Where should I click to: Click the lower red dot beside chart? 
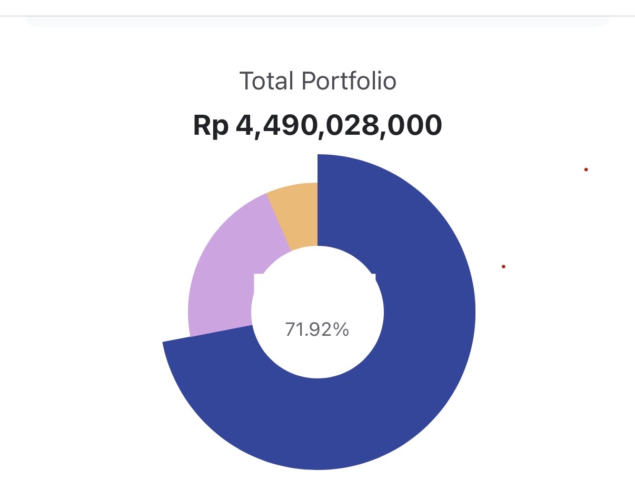coord(503,267)
